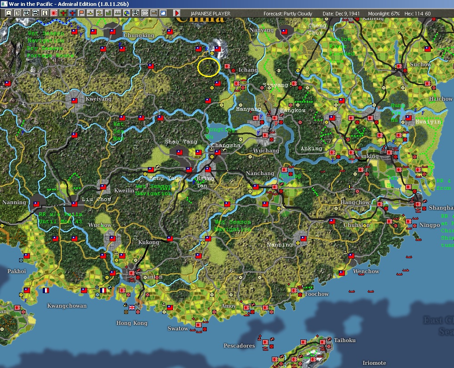Select the Japanese unit at Hankow
Image resolution: width=454 pixels, height=368 pixels.
click(275, 118)
